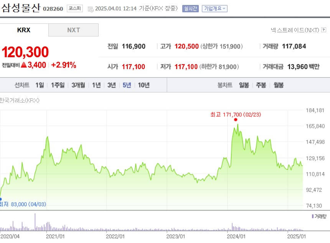
Task: Select the 5년 line chart period
Action: [x=127, y=85]
